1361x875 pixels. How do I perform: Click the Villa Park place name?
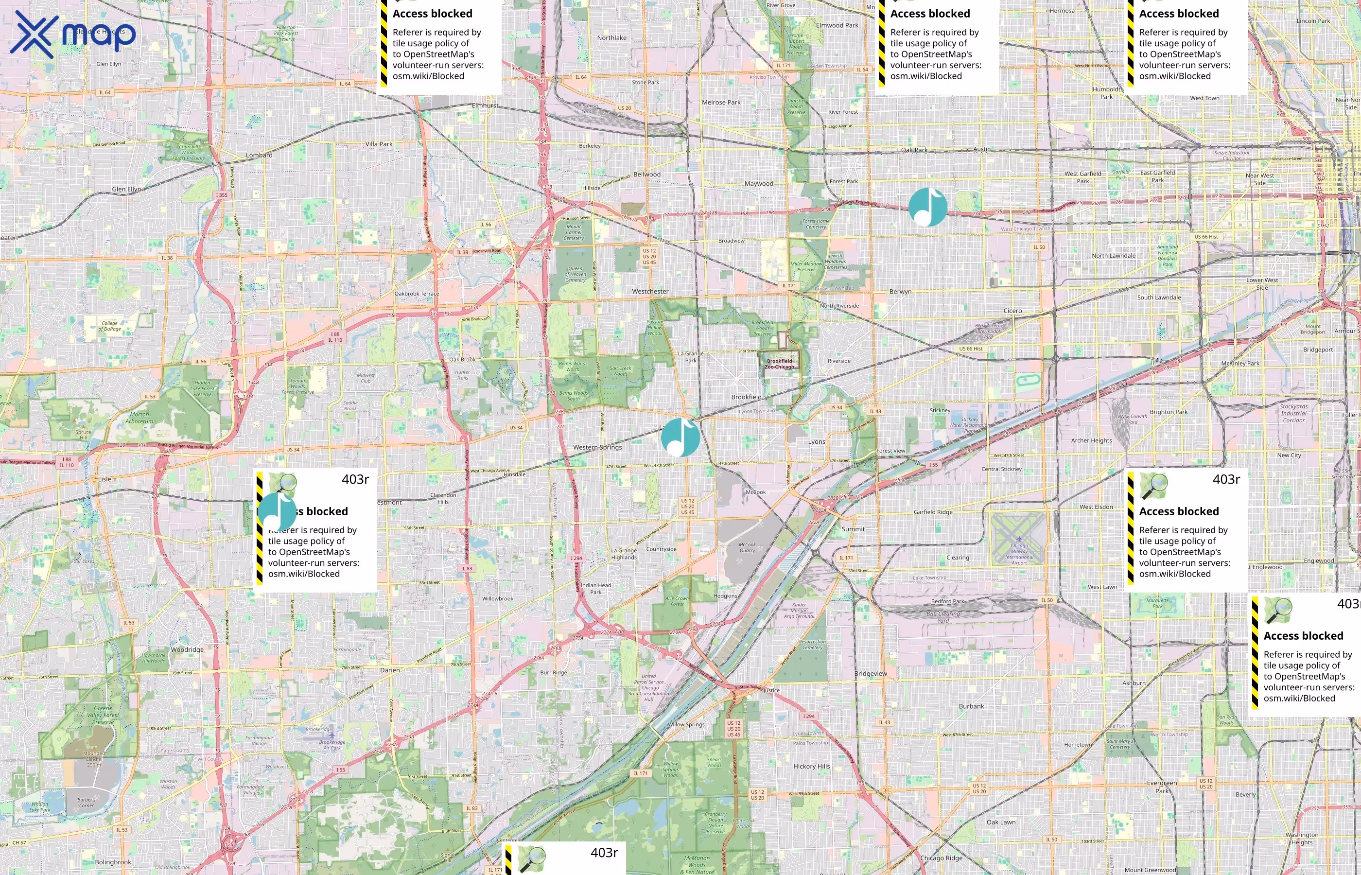[x=379, y=144]
